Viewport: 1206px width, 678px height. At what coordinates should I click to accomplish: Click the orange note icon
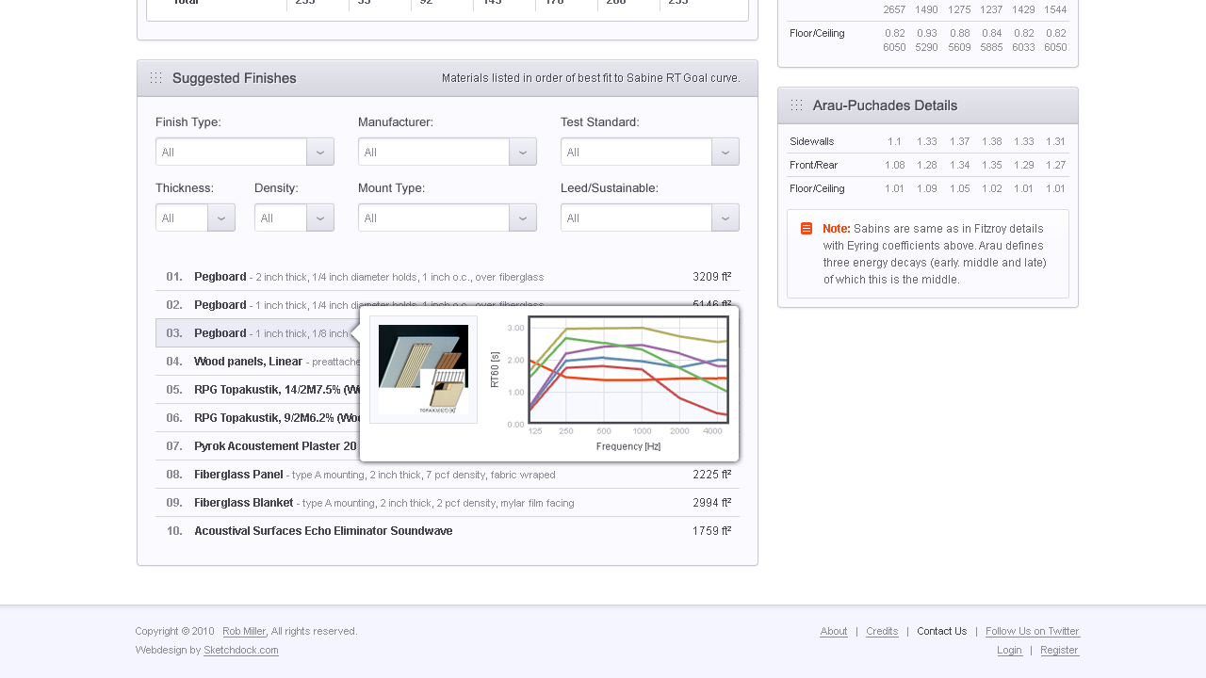coord(807,229)
